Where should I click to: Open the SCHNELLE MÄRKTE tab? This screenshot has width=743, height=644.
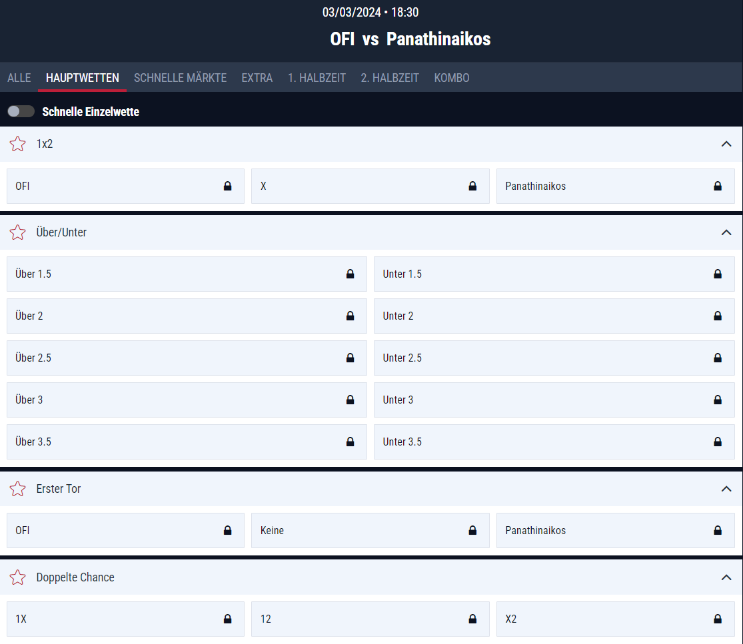[180, 78]
